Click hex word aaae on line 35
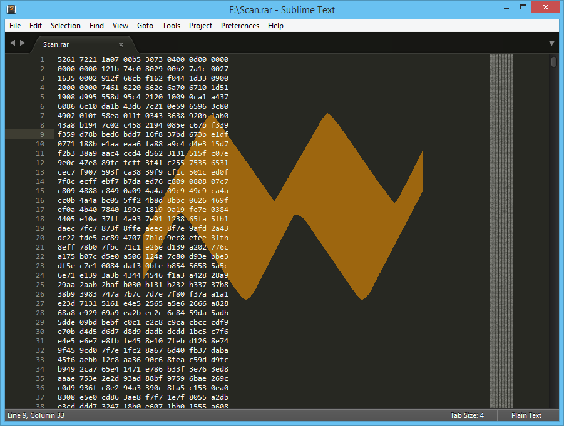This screenshot has width=564, height=426. tap(66, 378)
